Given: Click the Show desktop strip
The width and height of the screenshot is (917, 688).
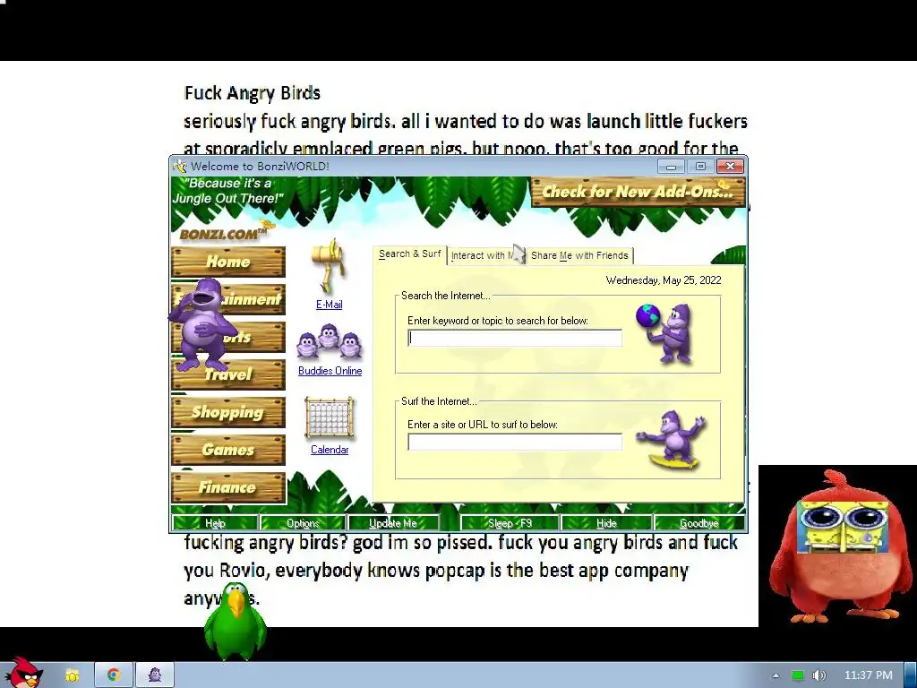Looking at the screenshot, I should pyautogui.click(x=911, y=675).
